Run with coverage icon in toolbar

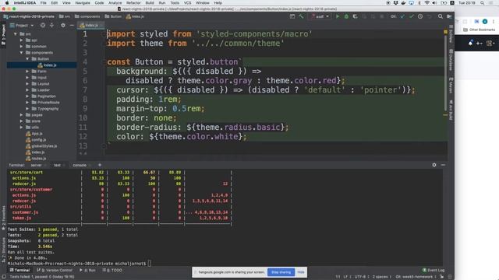pos(355,16)
